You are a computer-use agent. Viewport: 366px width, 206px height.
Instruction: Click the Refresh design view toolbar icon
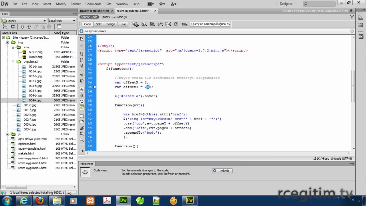coord(176,24)
